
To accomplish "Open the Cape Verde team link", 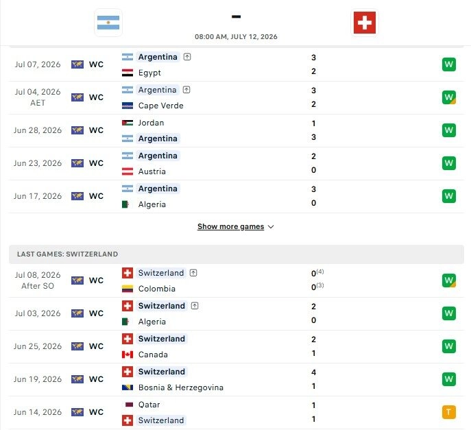I will [160, 106].
